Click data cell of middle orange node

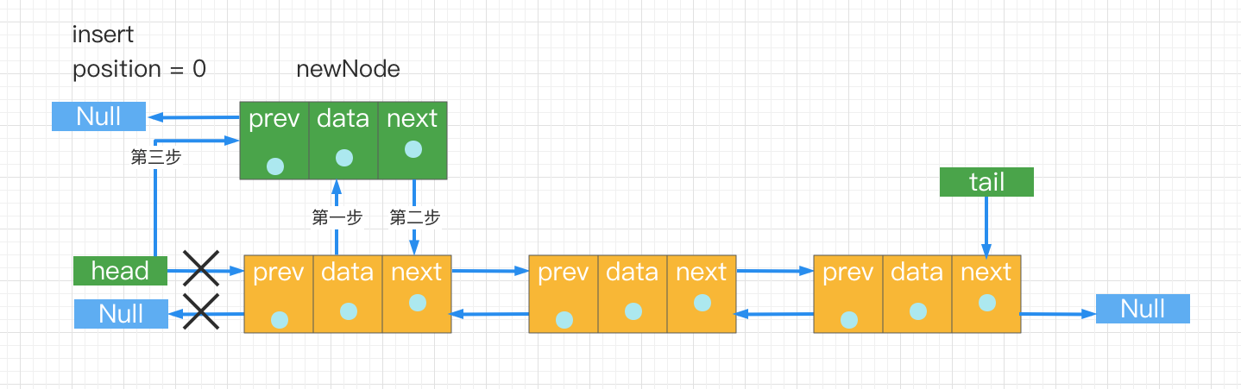click(x=633, y=294)
